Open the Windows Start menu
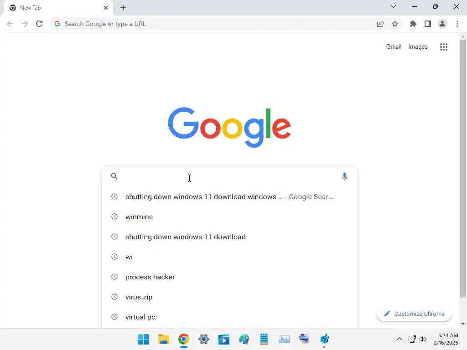This screenshot has height=350, width=467. (143, 339)
